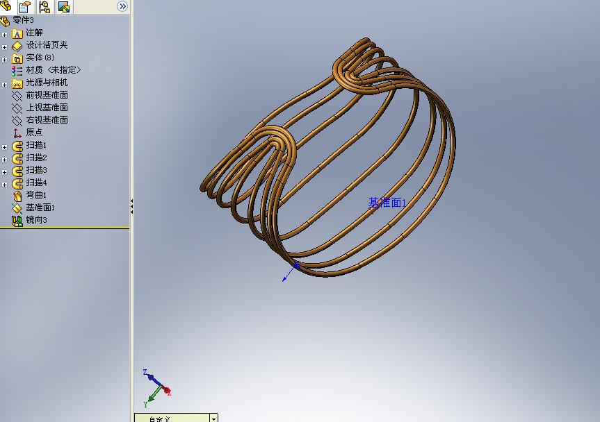Expand the 设计活页夹 node
Image resolution: width=600 pixels, height=422 pixels.
pos(5,47)
